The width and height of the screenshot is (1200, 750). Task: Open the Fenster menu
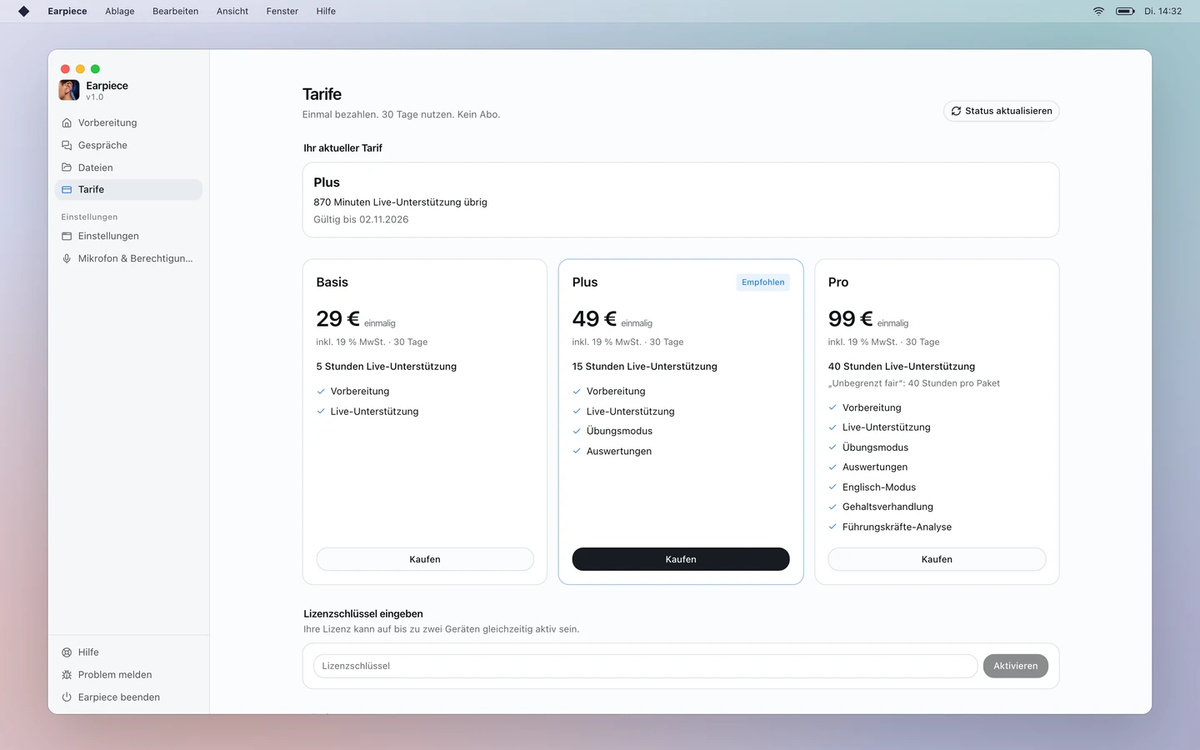tap(282, 11)
